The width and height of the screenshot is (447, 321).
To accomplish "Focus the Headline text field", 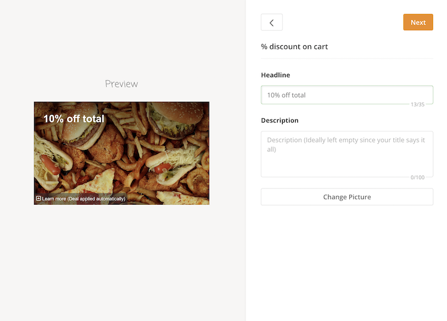I will pyautogui.click(x=346, y=95).
